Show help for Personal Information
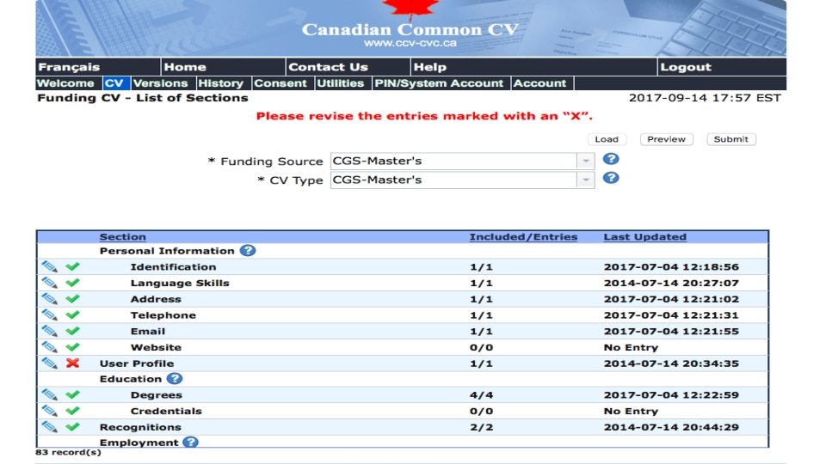Image resolution: width=826 pixels, height=464 pixels. click(x=248, y=250)
